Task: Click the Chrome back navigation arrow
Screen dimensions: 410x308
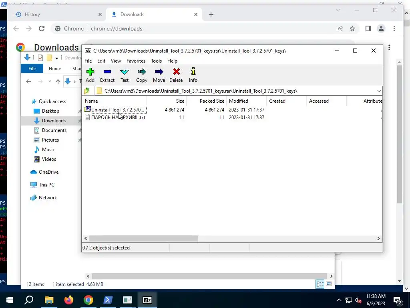Action: coord(16,28)
